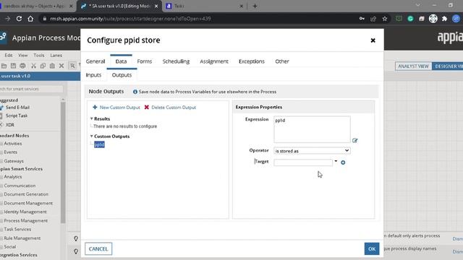Select the pointer tool in toolbar
463x260 pixels.
pyautogui.click(x=72, y=66)
